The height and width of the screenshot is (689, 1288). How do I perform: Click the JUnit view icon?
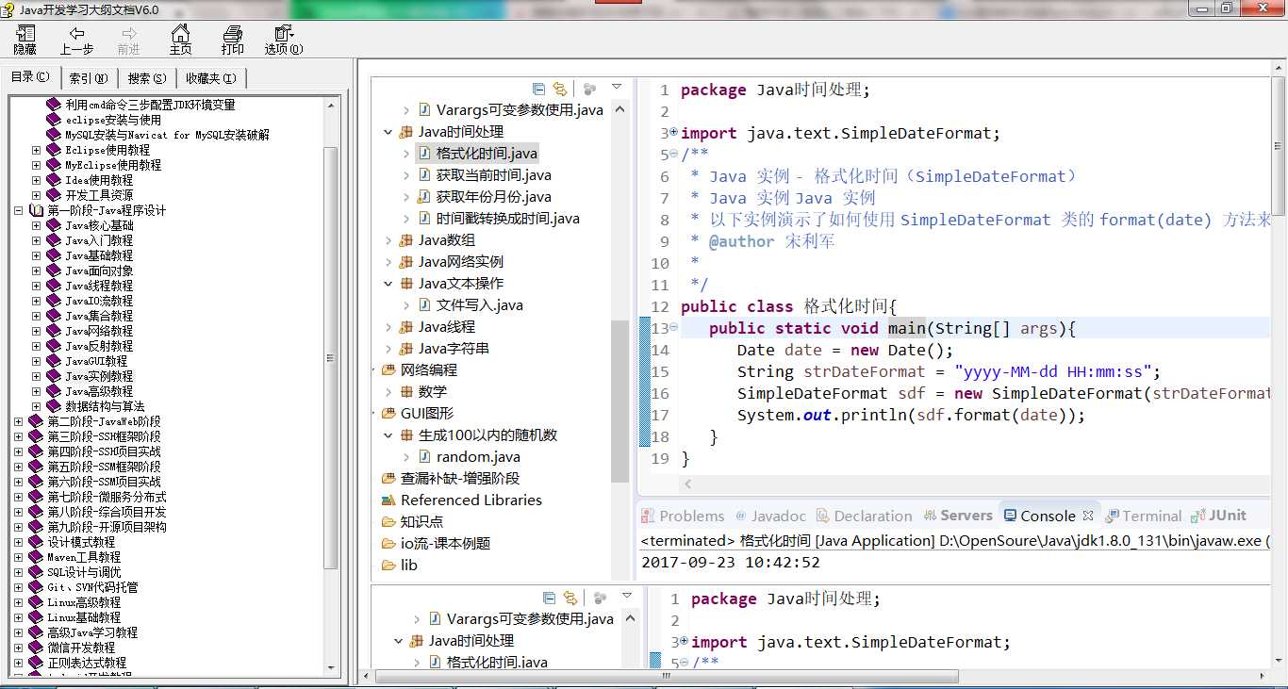coord(1198,516)
